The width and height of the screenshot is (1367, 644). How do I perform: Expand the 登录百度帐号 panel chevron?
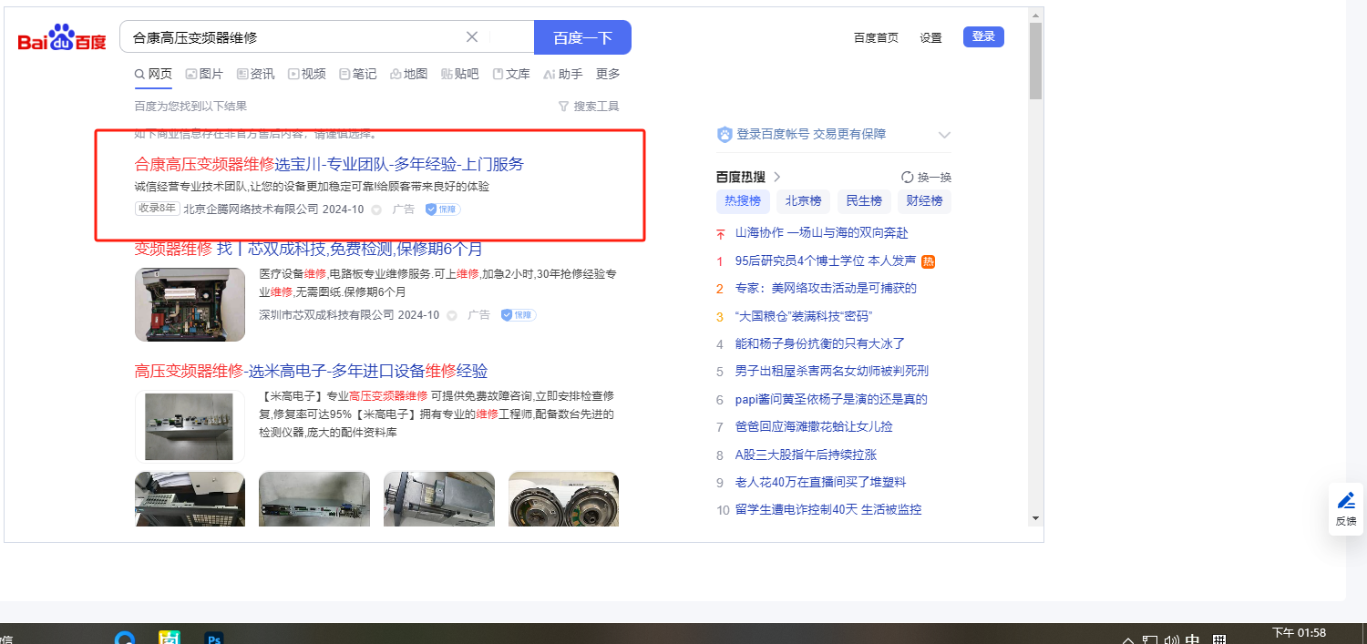pyautogui.click(x=944, y=135)
